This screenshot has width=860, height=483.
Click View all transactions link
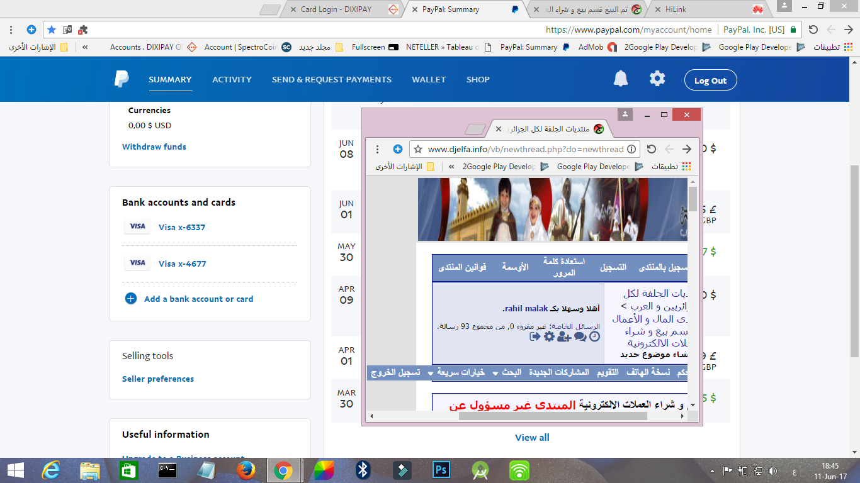[x=532, y=437]
